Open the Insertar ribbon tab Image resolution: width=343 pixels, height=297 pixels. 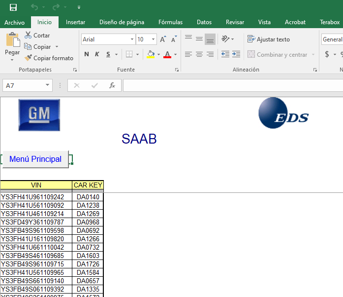pos(75,22)
